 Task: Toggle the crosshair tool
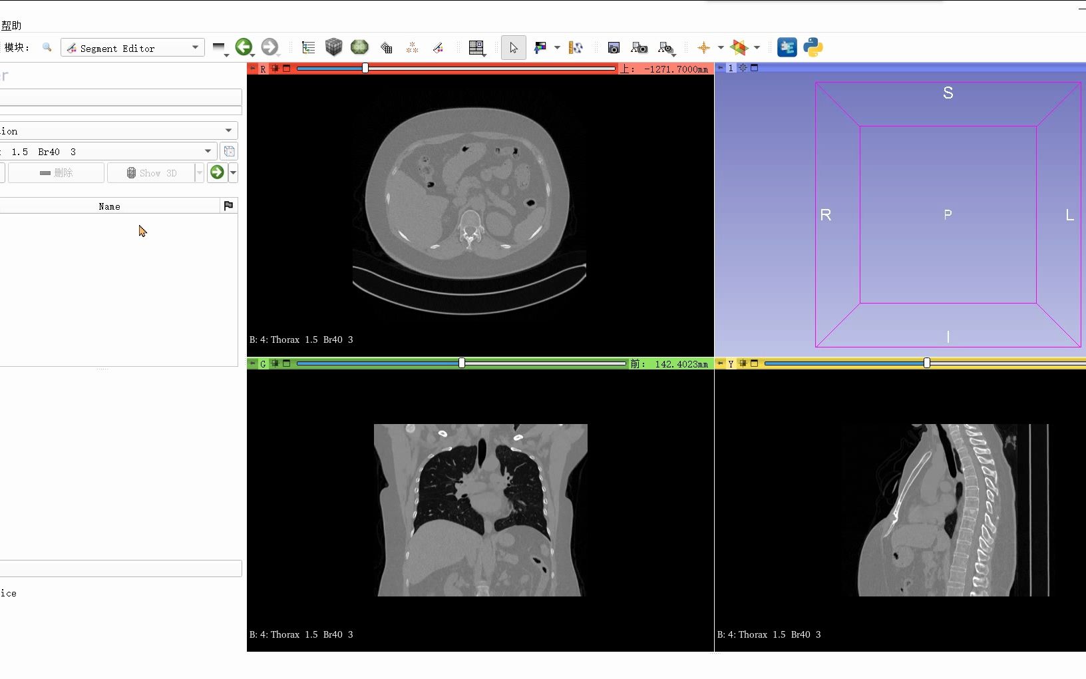[703, 47]
